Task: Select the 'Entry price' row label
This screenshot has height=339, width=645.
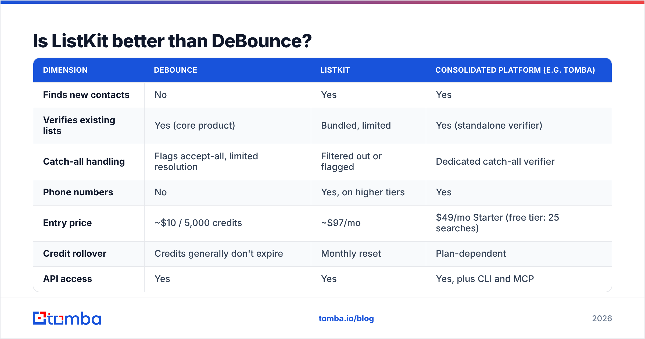Action: (x=67, y=223)
